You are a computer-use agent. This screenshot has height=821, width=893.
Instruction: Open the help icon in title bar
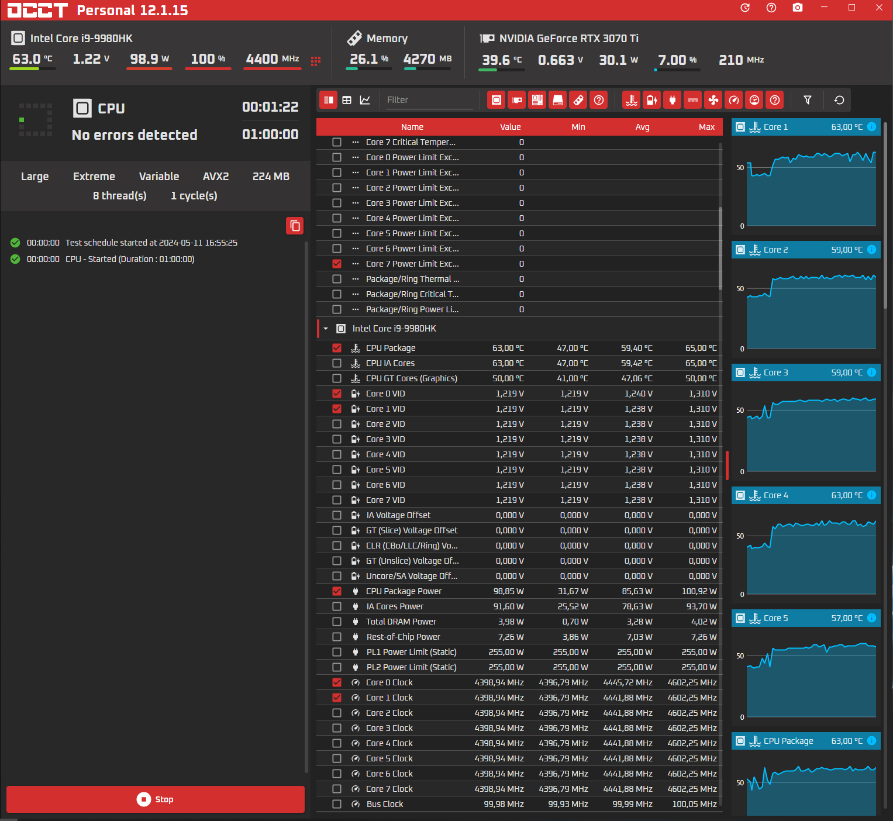click(771, 8)
